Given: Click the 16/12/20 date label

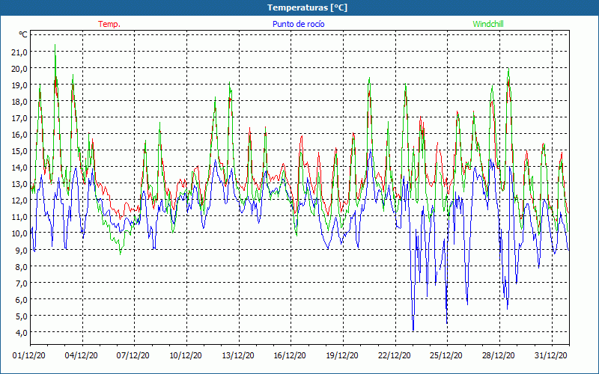Looking at the screenshot, I should click(290, 356).
